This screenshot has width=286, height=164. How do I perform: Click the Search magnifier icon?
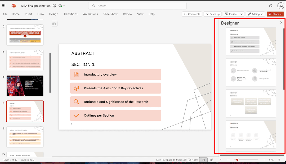(x=93, y=6)
